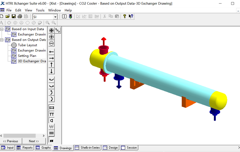
Task: Click the split-window view icon
Action: pos(64,16)
